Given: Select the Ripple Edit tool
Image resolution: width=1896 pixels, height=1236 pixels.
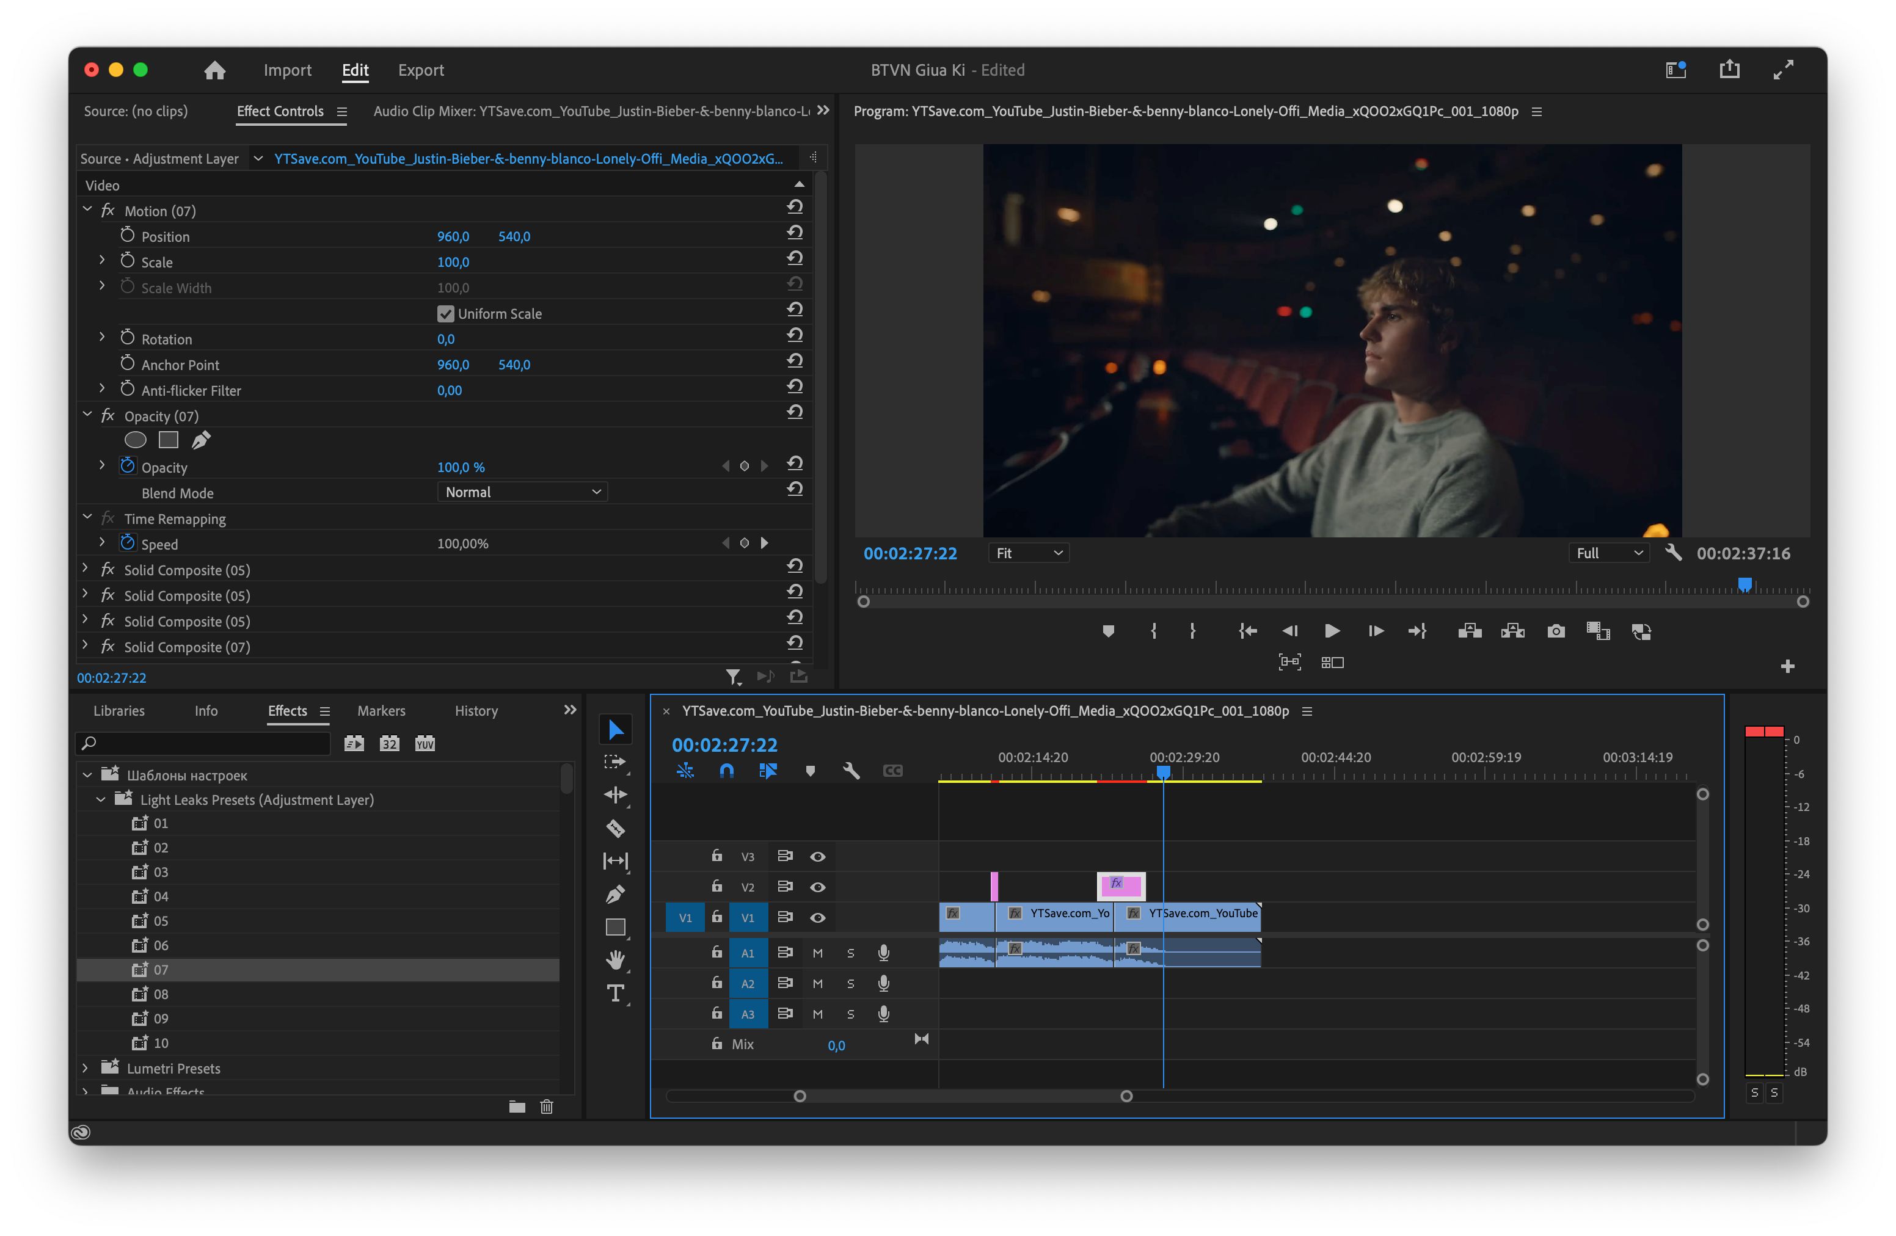Looking at the screenshot, I should [x=615, y=795].
